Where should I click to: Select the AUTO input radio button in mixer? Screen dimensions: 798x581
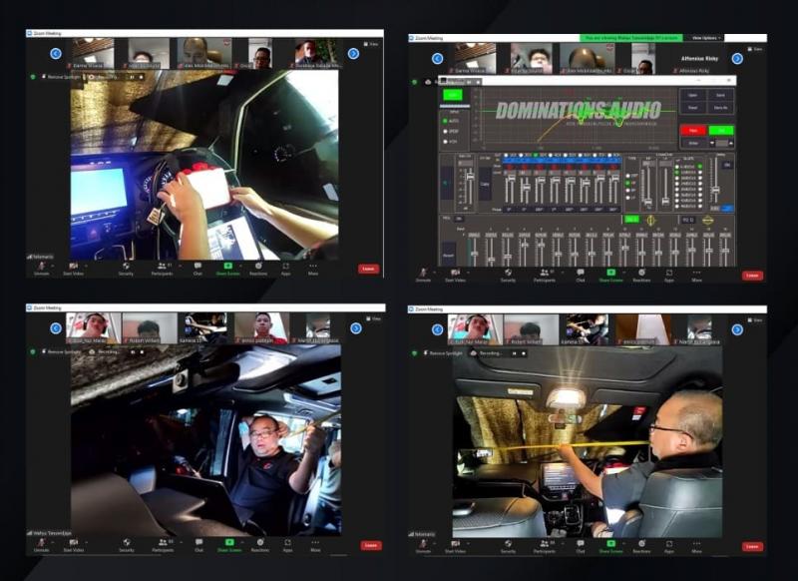point(444,120)
